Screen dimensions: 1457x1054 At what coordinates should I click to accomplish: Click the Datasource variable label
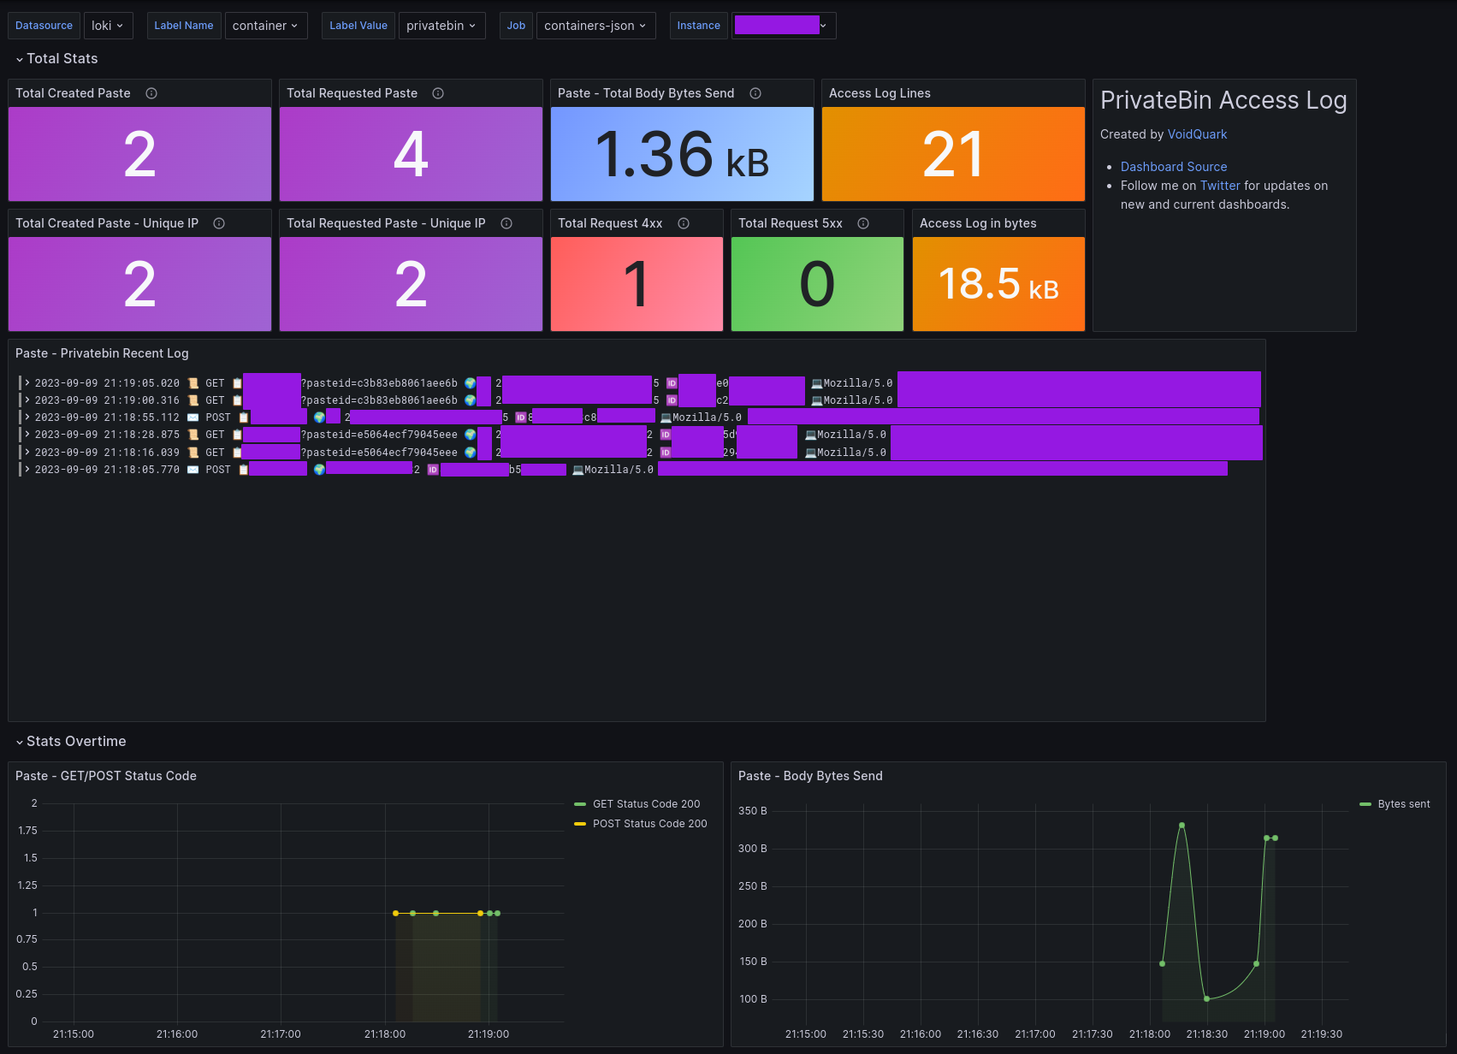[x=44, y=26]
